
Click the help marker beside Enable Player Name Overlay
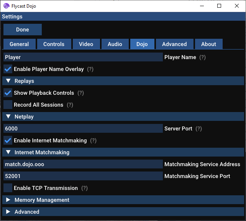pos(90,69)
